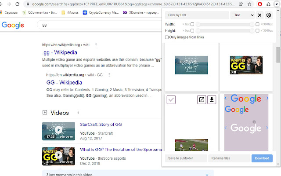Bookmark this page with the star icon
The width and height of the screenshot is (281, 176).
click(249, 4)
